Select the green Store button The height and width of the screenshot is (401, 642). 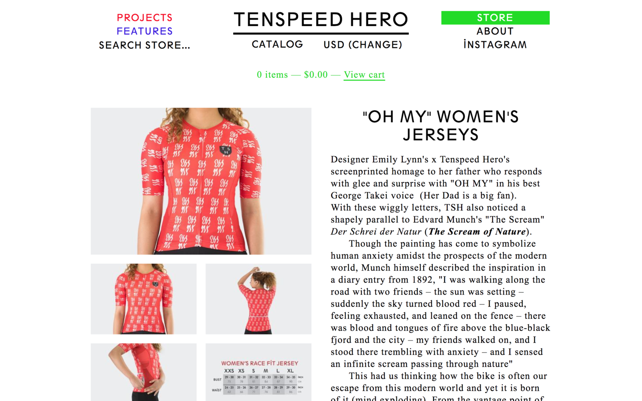(x=495, y=18)
